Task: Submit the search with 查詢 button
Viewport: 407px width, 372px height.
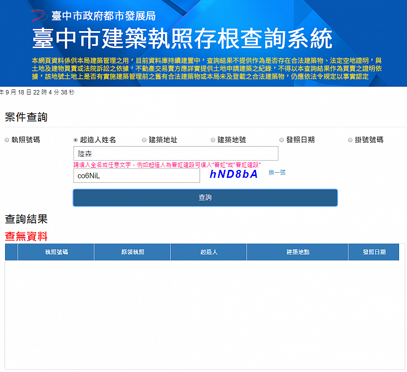Action: pos(205,198)
